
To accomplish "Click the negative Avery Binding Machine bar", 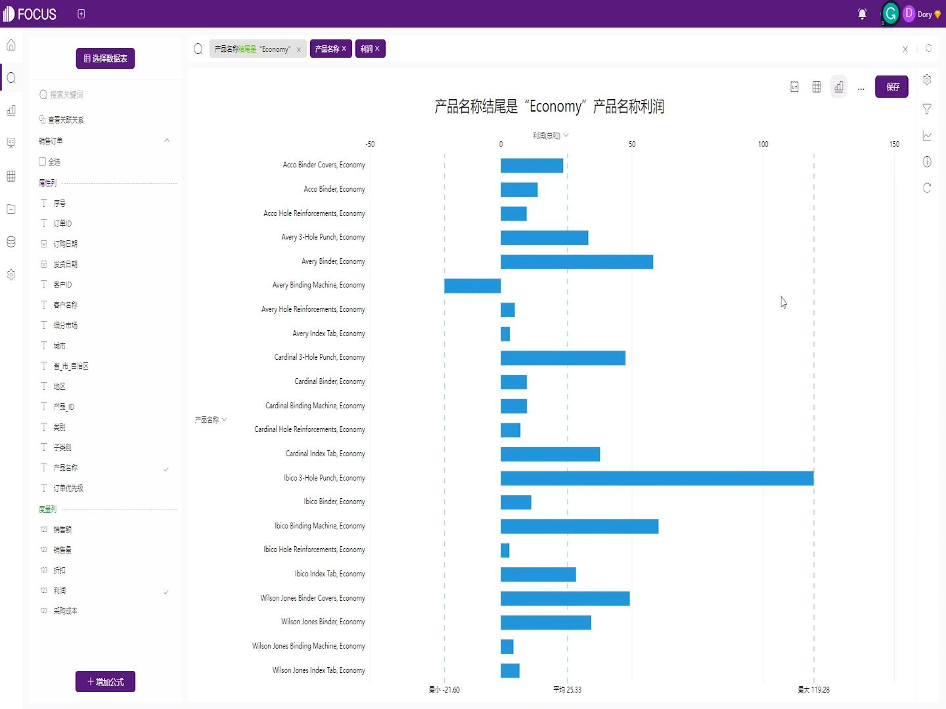I will tap(472, 286).
